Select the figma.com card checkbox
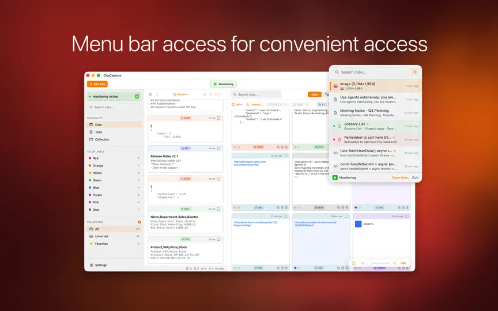The height and width of the screenshot is (311, 498). [286, 216]
